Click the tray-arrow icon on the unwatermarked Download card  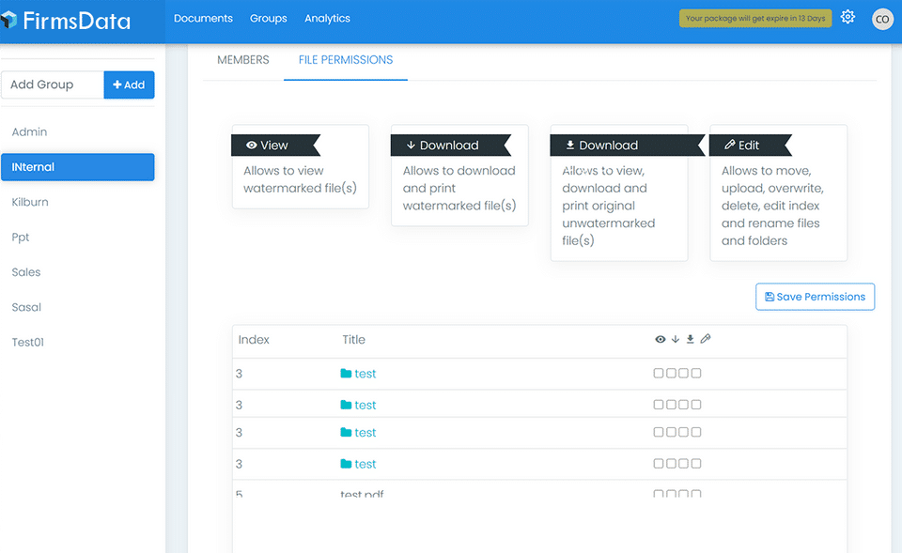pos(570,145)
